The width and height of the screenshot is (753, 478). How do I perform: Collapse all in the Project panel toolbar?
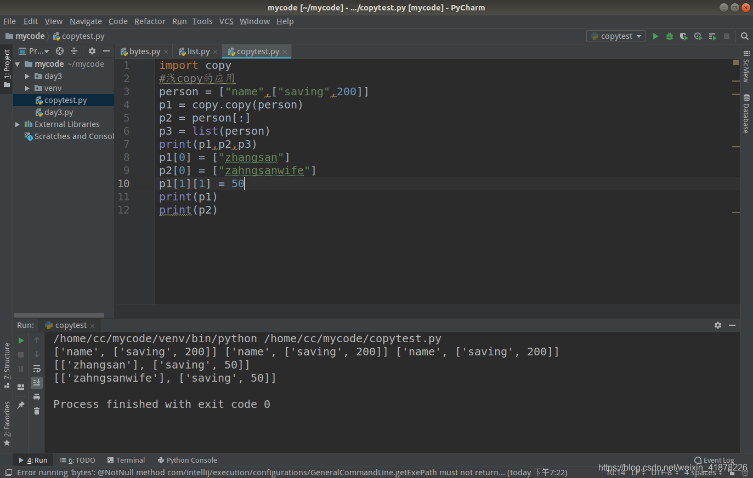click(74, 51)
